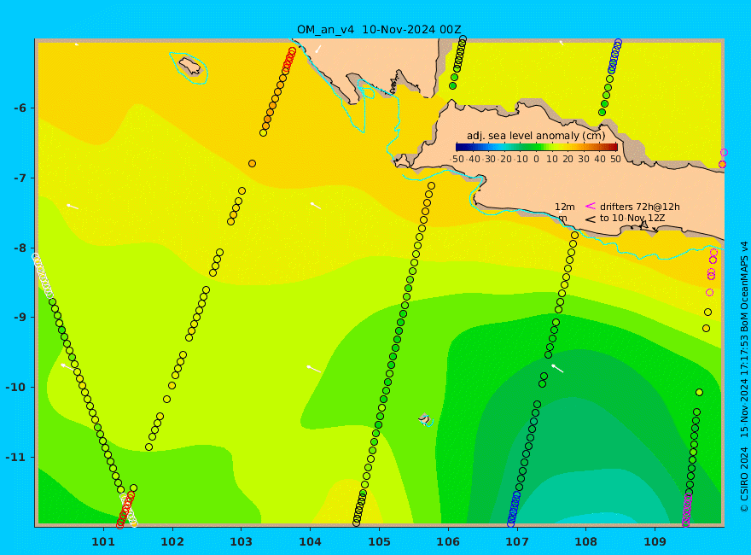The height and width of the screenshot is (555, 751).
Task: Click the 'drifters 72h@12h' legend text
Action: [640, 207]
